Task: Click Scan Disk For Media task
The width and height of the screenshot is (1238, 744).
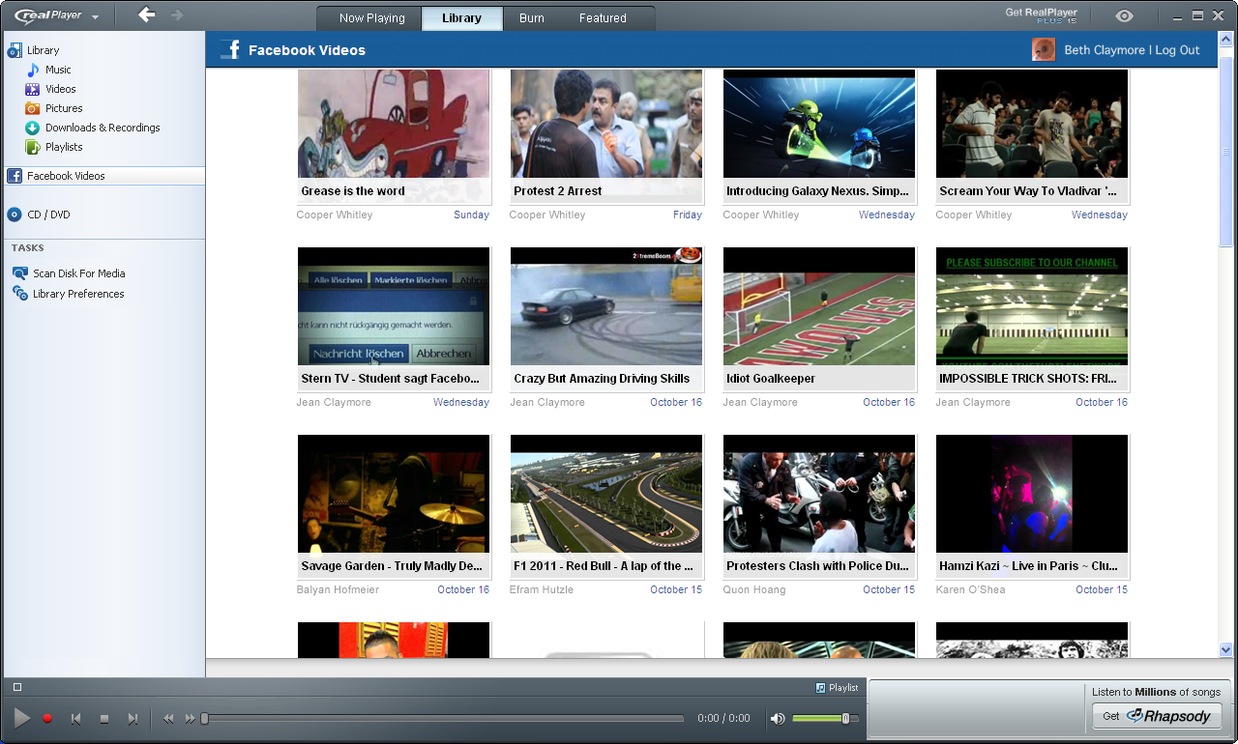Action: pos(78,273)
